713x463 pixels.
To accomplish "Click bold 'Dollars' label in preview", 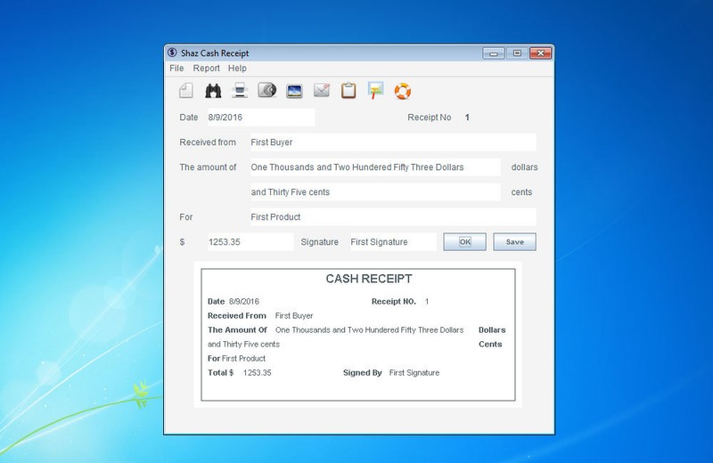I will pyautogui.click(x=492, y=329).
